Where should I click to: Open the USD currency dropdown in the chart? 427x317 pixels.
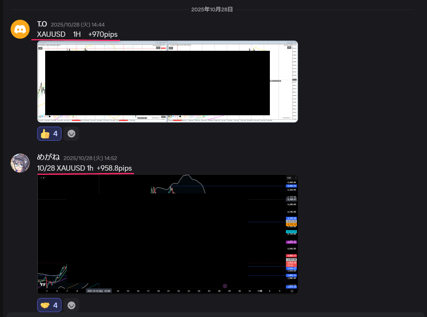click(291, 177)
